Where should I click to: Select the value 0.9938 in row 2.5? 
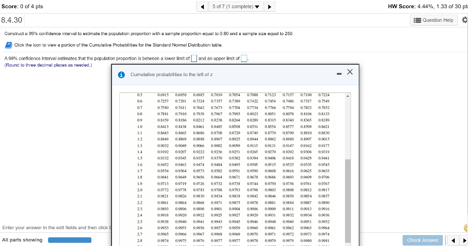coord(163,221)
